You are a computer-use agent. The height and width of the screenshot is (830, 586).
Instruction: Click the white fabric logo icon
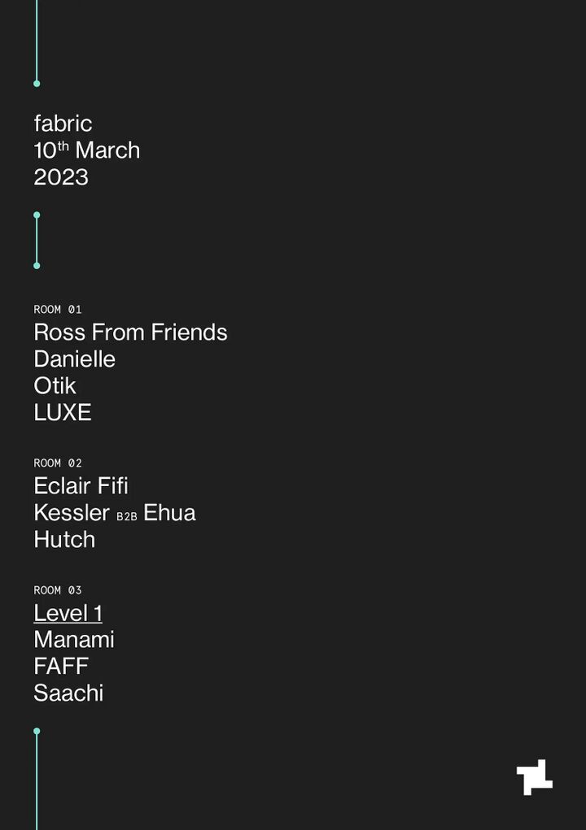click(x=534, y=777)
